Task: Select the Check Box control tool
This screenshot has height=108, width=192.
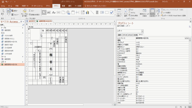Action: (x=112, y=12)
